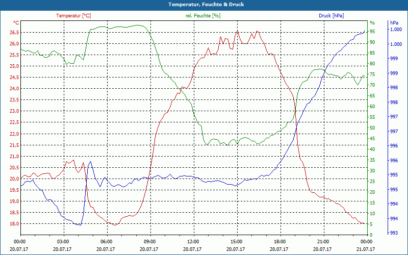Image resolution: width=408 pixels, height=255 pixels.
Task: Select humidity axis value '85'
Action: tap(372, 53)
